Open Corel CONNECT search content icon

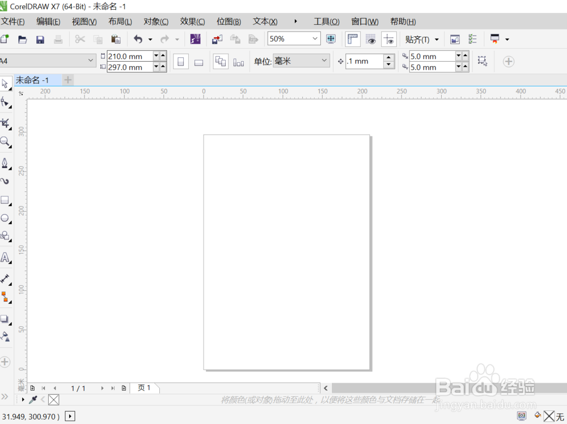195,39
